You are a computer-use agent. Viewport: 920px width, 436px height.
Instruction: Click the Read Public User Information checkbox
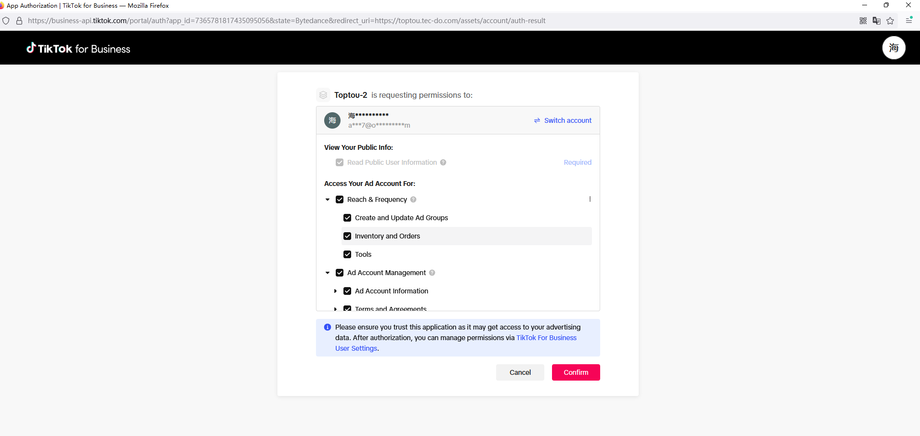(x=340, y=162)
